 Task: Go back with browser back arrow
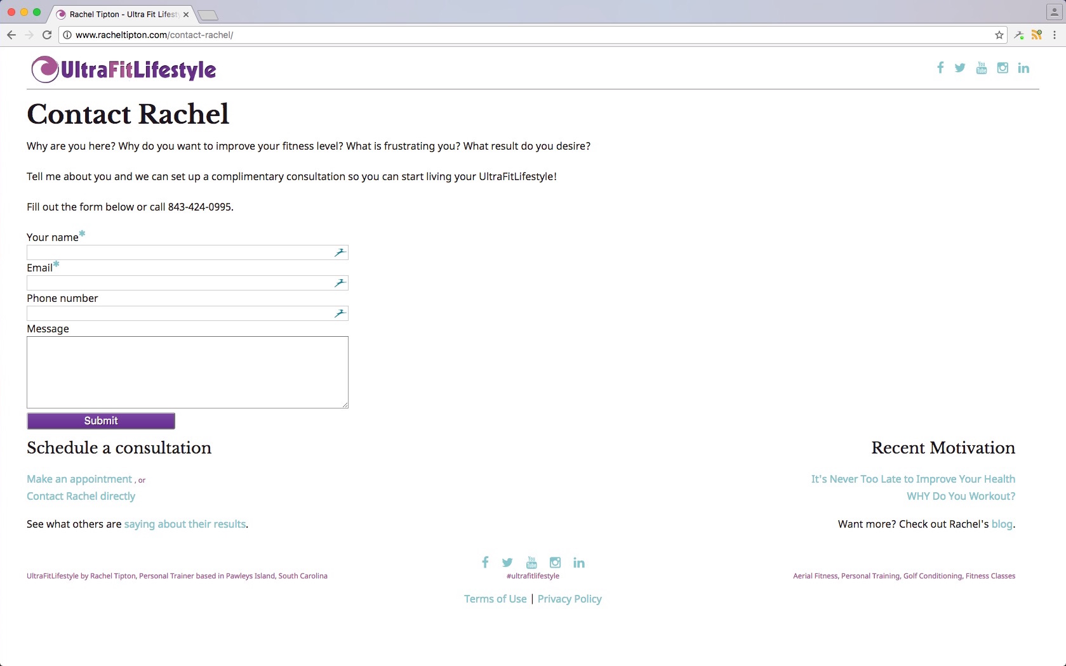pos(11,35)
